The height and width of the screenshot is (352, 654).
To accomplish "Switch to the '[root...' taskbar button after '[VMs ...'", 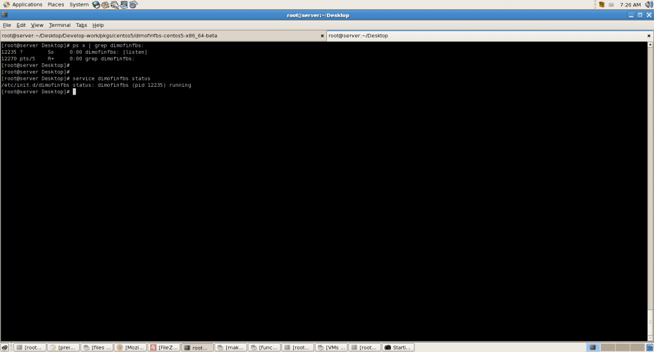I will coord(365,348).
